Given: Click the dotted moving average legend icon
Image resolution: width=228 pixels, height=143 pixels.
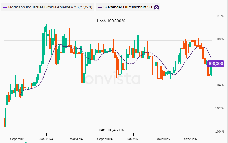Looking at the screenshot, I should tap(100, 8).
